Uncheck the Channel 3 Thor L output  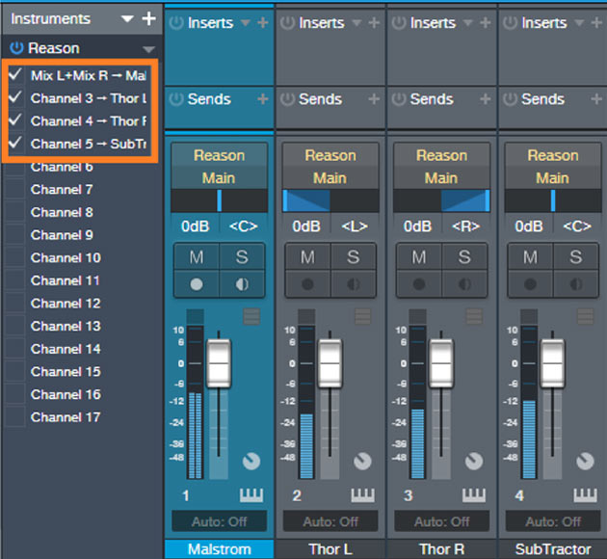15,98
